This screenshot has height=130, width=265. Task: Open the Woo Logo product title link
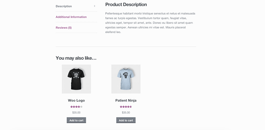(x=76, y=100)
